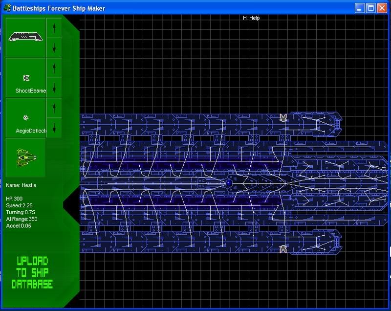Click the up arrow beside the hull section
Screen dimensions: 391x311
(54, 28)
